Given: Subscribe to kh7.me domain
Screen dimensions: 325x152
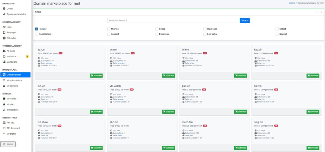Looking at the screenshot, I should coord(168,148).
